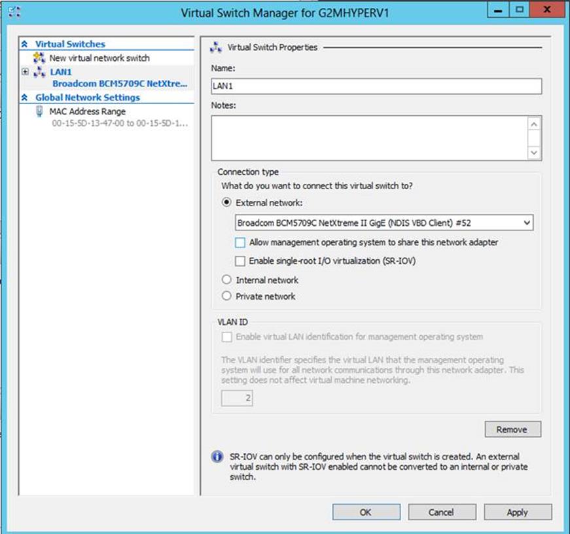The image size is (570, 534).
Task: Expand the LAN1 tree node plus box
Action: pyautogui.click(x=25, y=71)
